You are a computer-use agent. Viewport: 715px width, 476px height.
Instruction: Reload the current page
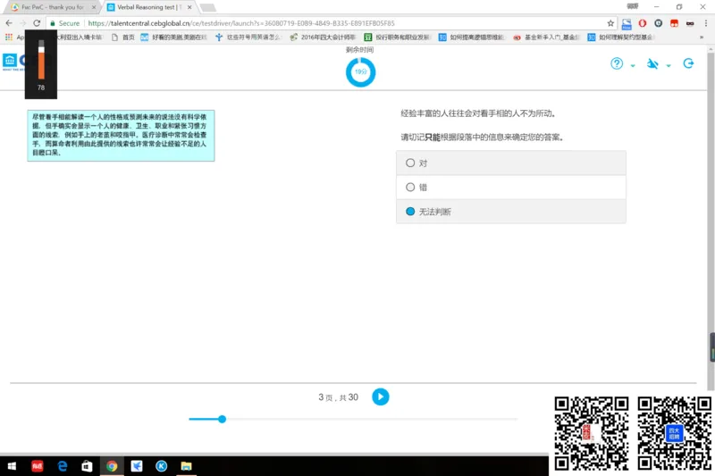point(37,23)
